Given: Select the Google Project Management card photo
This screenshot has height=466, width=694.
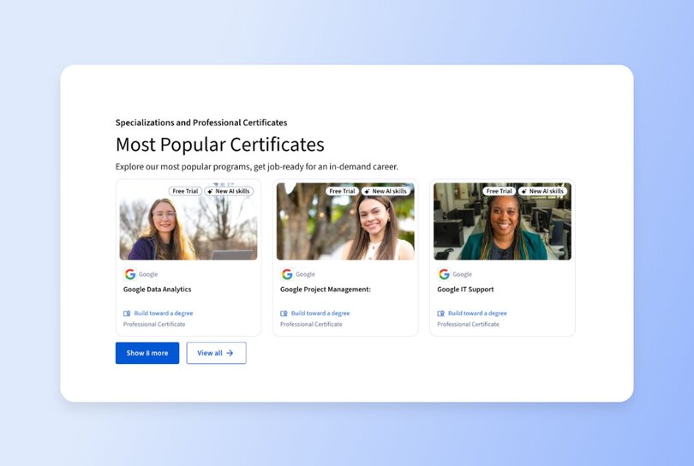Looking at the screenshot, I should pyautogui.click(x=345, y=221).
